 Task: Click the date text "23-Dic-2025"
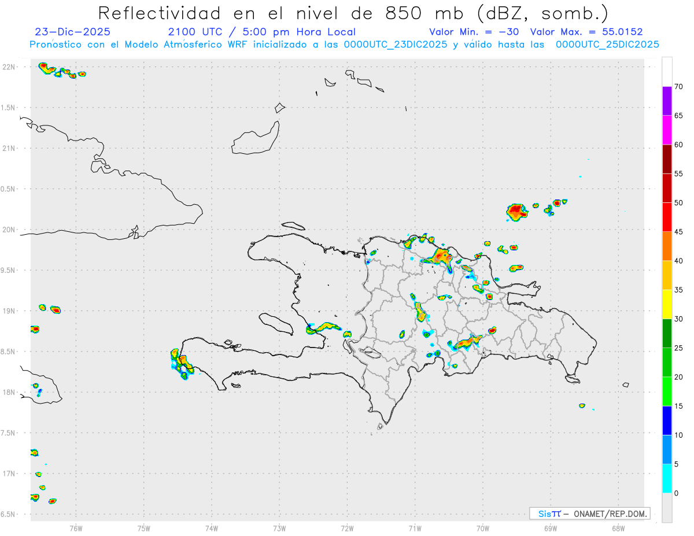click(72, 32)
